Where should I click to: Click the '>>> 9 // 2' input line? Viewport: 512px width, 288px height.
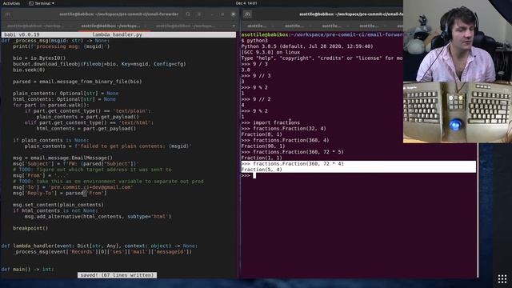pos(256,99)
